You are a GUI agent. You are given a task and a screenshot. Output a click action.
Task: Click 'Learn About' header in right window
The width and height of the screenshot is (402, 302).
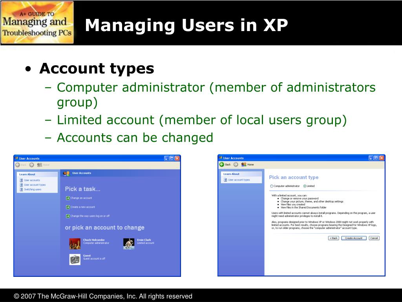pos(231,174)
